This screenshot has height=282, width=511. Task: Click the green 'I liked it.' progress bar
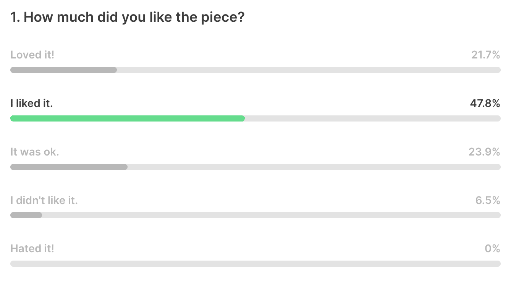(128, 118)
